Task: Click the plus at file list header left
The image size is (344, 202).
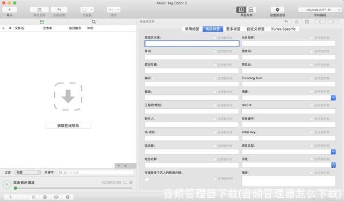Action: click(3, 28)
